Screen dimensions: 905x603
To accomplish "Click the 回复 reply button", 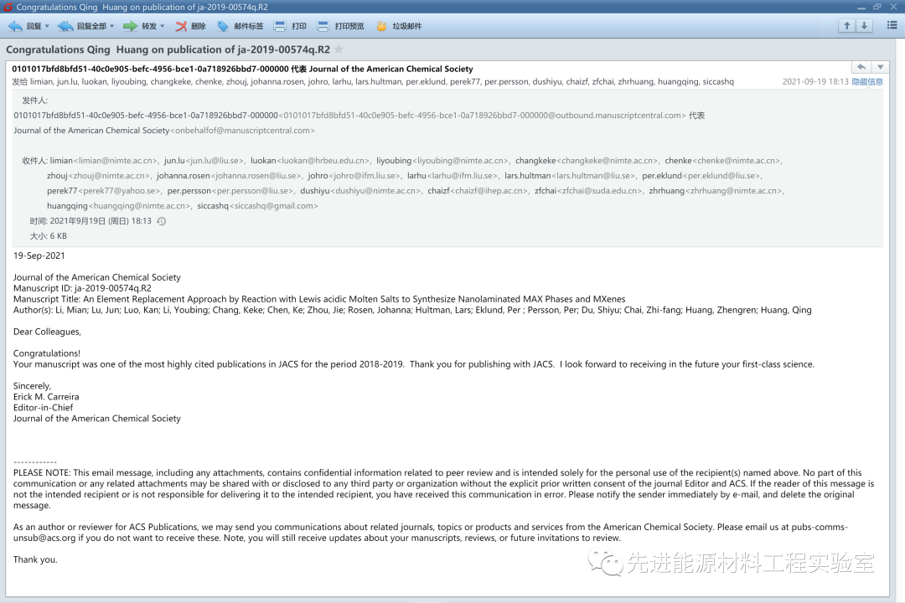I will pos(24,26).
